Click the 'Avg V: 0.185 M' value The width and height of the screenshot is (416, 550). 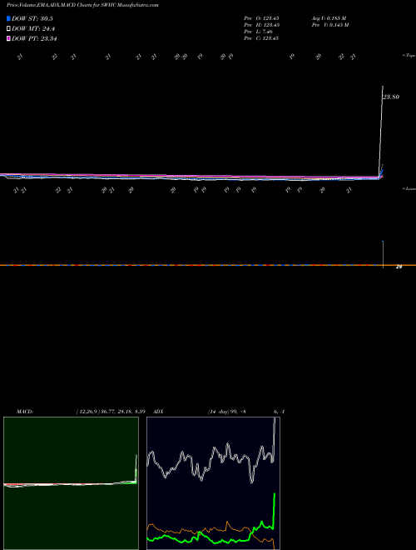click(329, 18)
